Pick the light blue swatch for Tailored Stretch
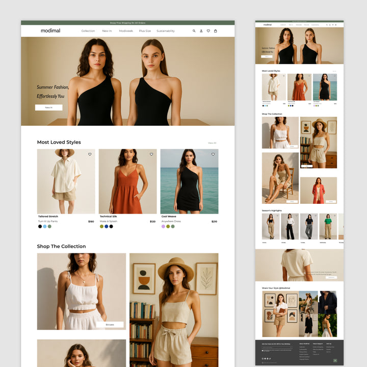The height and width of the screenshot is (367, 367). (45, 226)
